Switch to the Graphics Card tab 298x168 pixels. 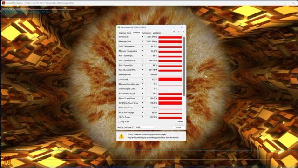125,33
